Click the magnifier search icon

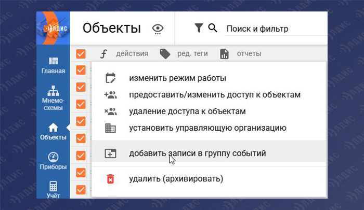coord(212,28)
